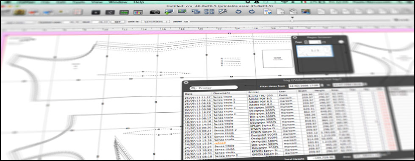Click the undo counterclockwise arrow icon

click(x=238, y=12)
